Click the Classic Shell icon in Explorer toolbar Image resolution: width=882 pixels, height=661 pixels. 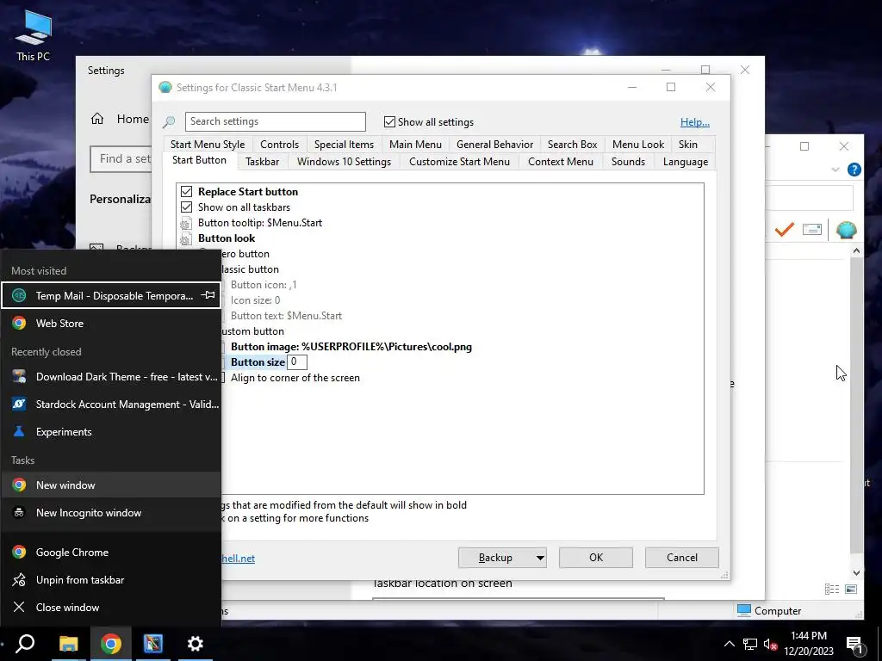pyautogui.click(x=846, y=229)
